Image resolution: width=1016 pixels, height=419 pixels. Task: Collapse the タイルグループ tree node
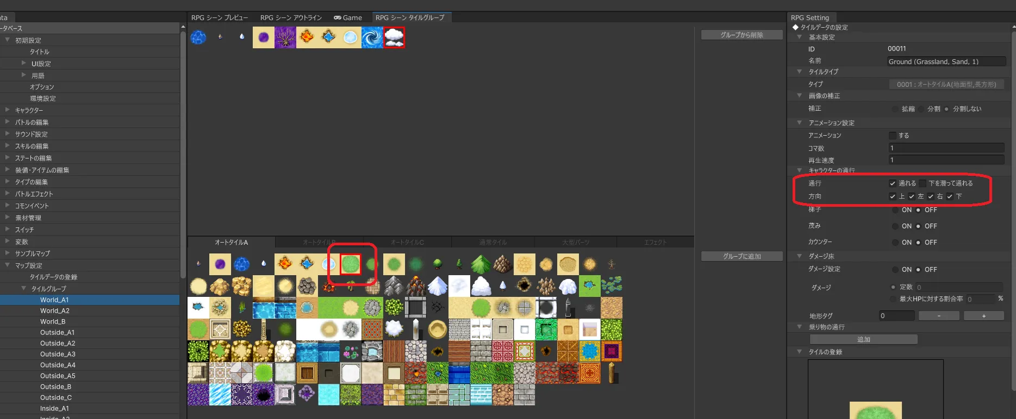[24, 289]
